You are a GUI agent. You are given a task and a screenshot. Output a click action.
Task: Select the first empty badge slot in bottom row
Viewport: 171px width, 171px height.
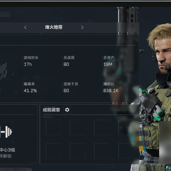(53, 151)
